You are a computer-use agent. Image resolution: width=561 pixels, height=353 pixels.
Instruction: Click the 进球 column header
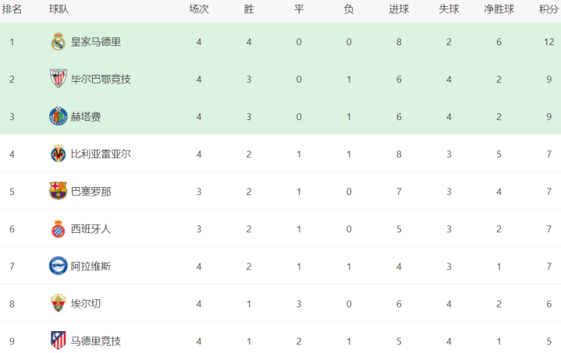click(x=399, y=9)
